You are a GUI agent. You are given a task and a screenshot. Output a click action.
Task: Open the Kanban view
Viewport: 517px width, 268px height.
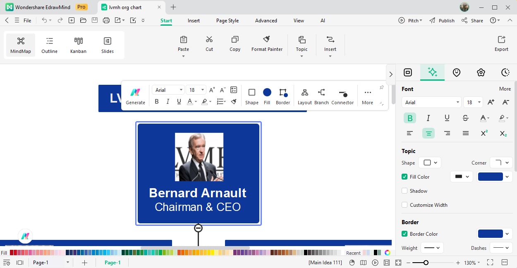pyautogui.click(x=78, y=45)
